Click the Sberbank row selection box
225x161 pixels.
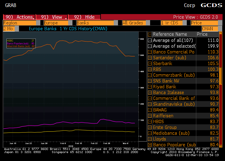(x=150, y=64)
